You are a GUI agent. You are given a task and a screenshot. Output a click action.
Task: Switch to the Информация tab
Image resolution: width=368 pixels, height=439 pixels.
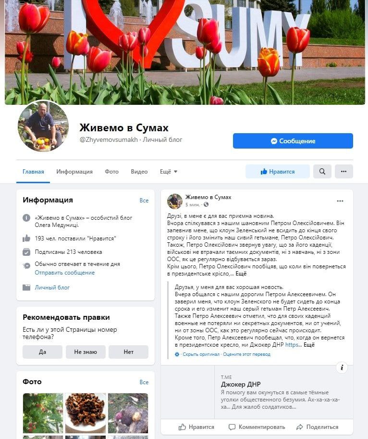[74, 171]
